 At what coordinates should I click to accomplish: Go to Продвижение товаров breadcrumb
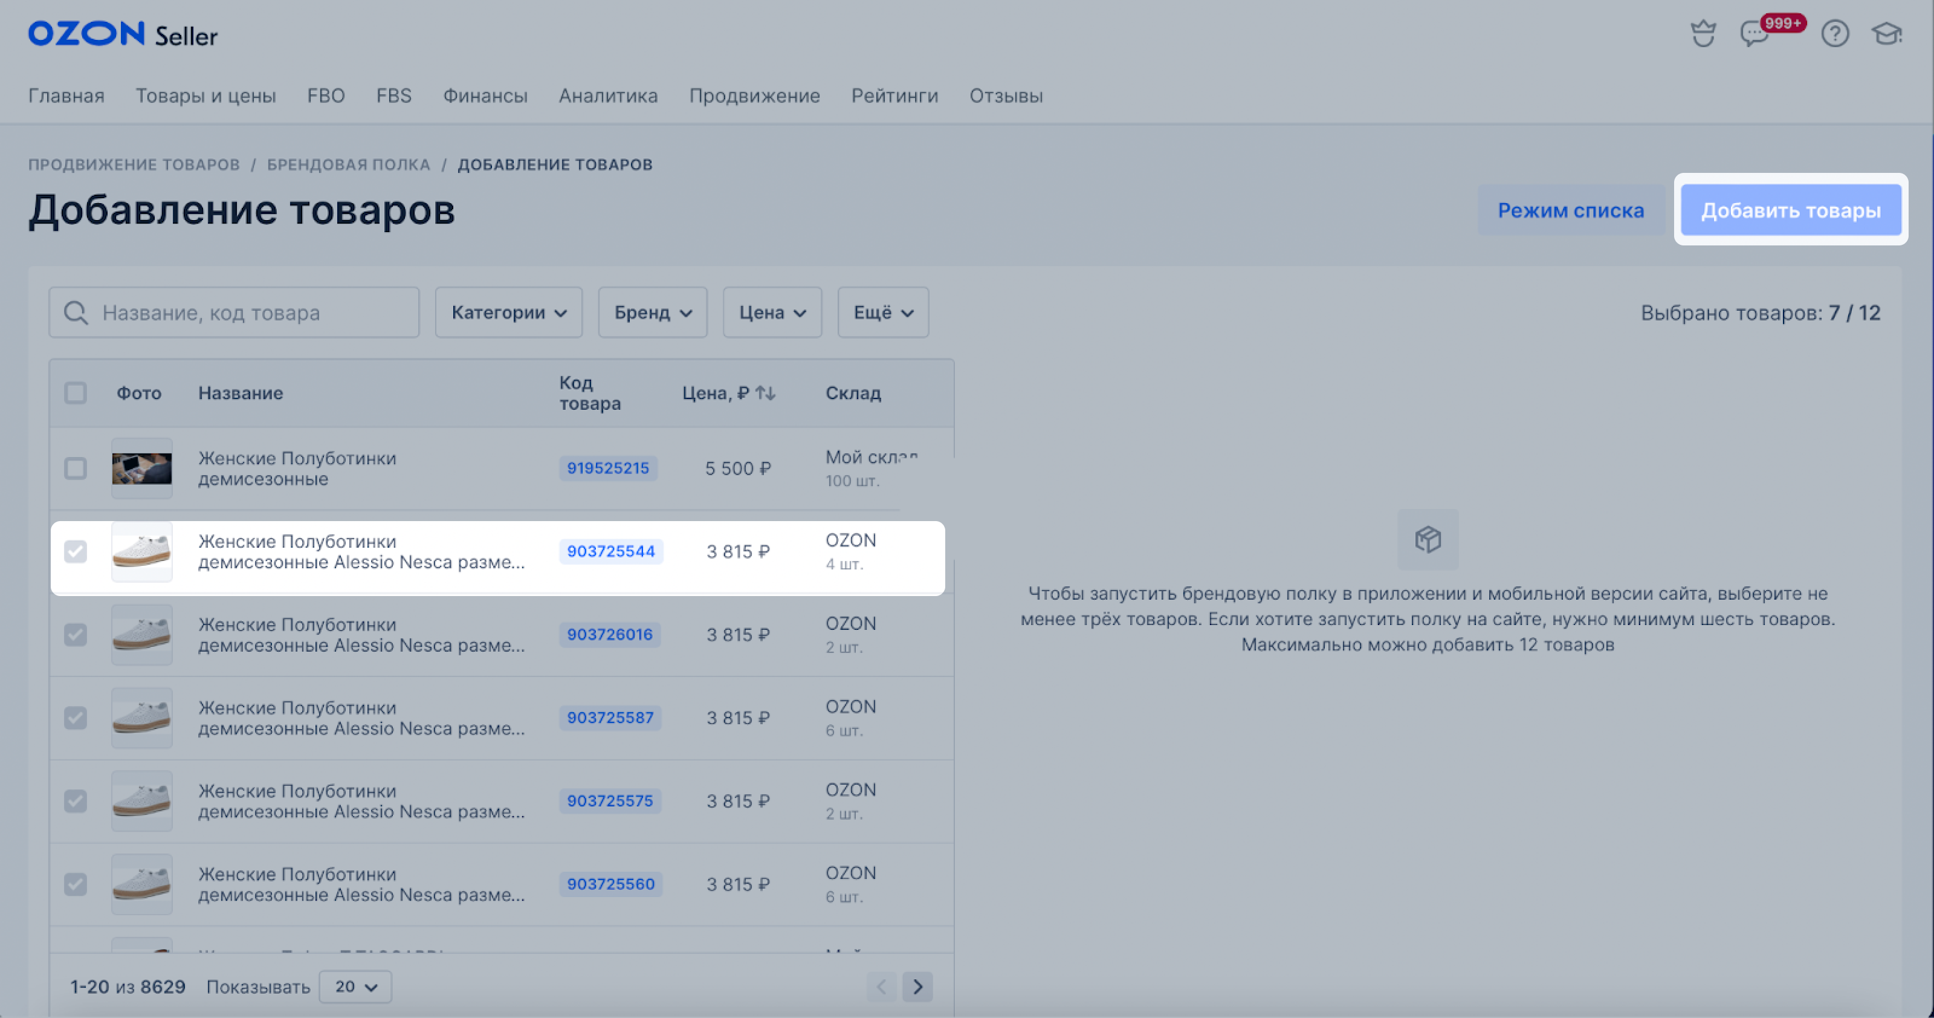pos(134,164)
